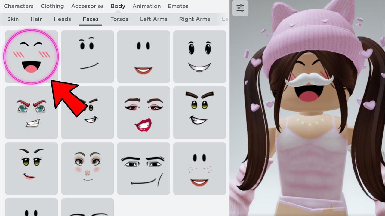Open the Heads tab
The width and height of the screenshot is (385, 216).
click(x=62, y=19)
